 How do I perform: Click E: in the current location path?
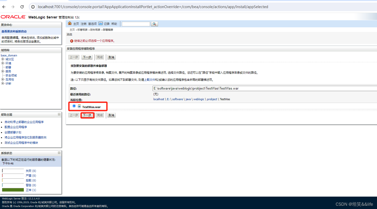(x=168, y=99)
